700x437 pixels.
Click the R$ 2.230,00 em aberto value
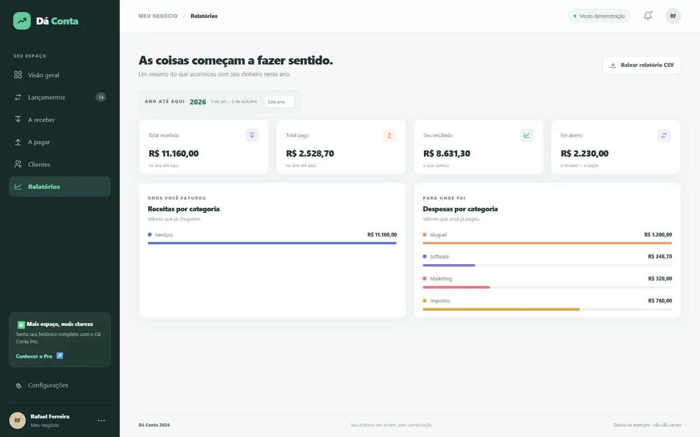[585, 153]
